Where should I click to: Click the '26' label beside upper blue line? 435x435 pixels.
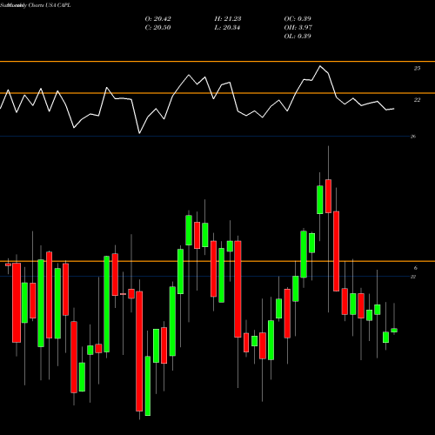click(413, 137)
